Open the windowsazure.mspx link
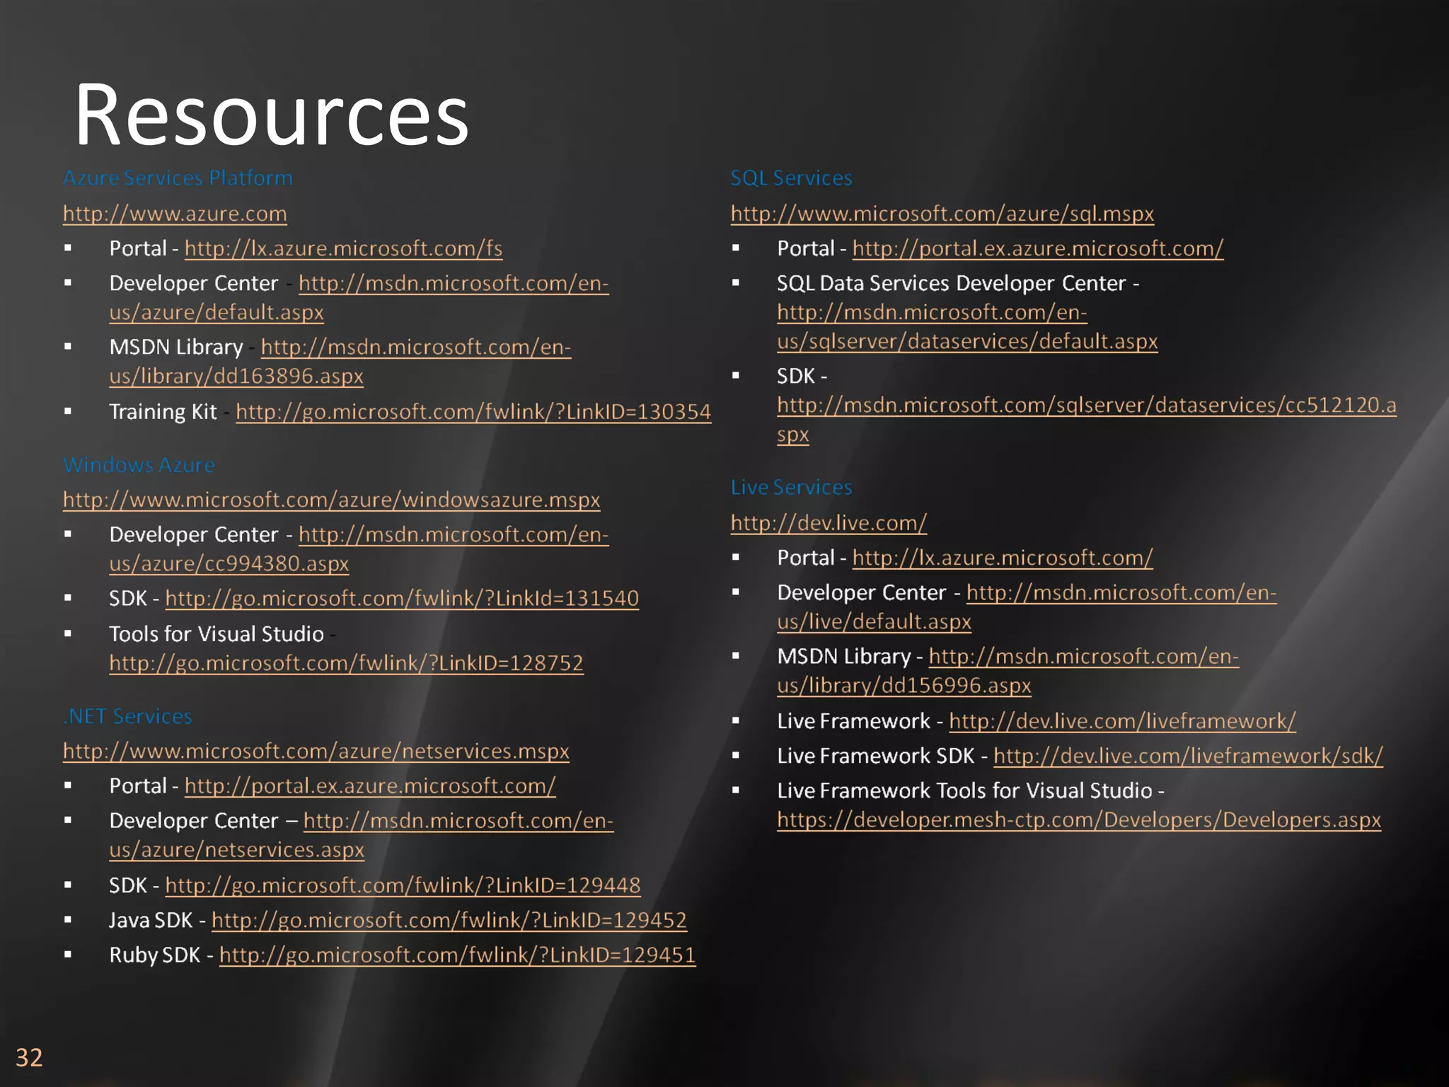The image size is (1449, 1087). (331, 500)
